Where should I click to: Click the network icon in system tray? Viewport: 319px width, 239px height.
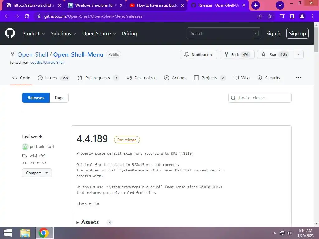click(282, 233)
